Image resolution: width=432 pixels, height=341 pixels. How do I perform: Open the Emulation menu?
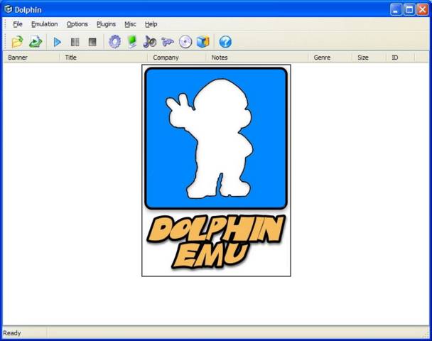45,24
